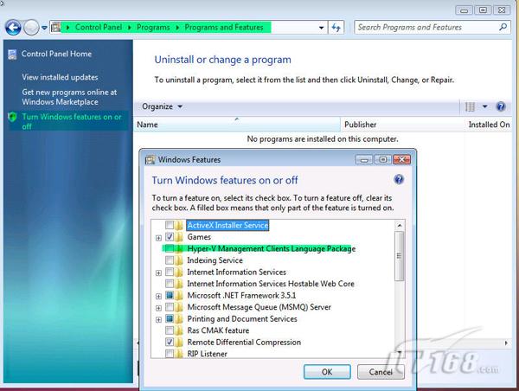Click the Indexing Service folder icon

(x=179, y=260)
